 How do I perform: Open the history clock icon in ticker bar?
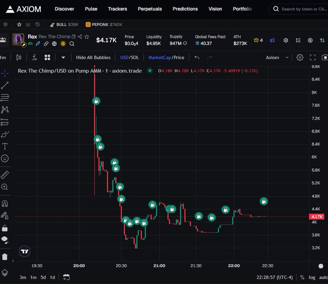[x=38, y=25]
